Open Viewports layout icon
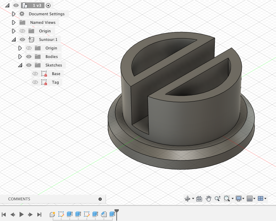The image size is (276, 221). tap(260, 199)
